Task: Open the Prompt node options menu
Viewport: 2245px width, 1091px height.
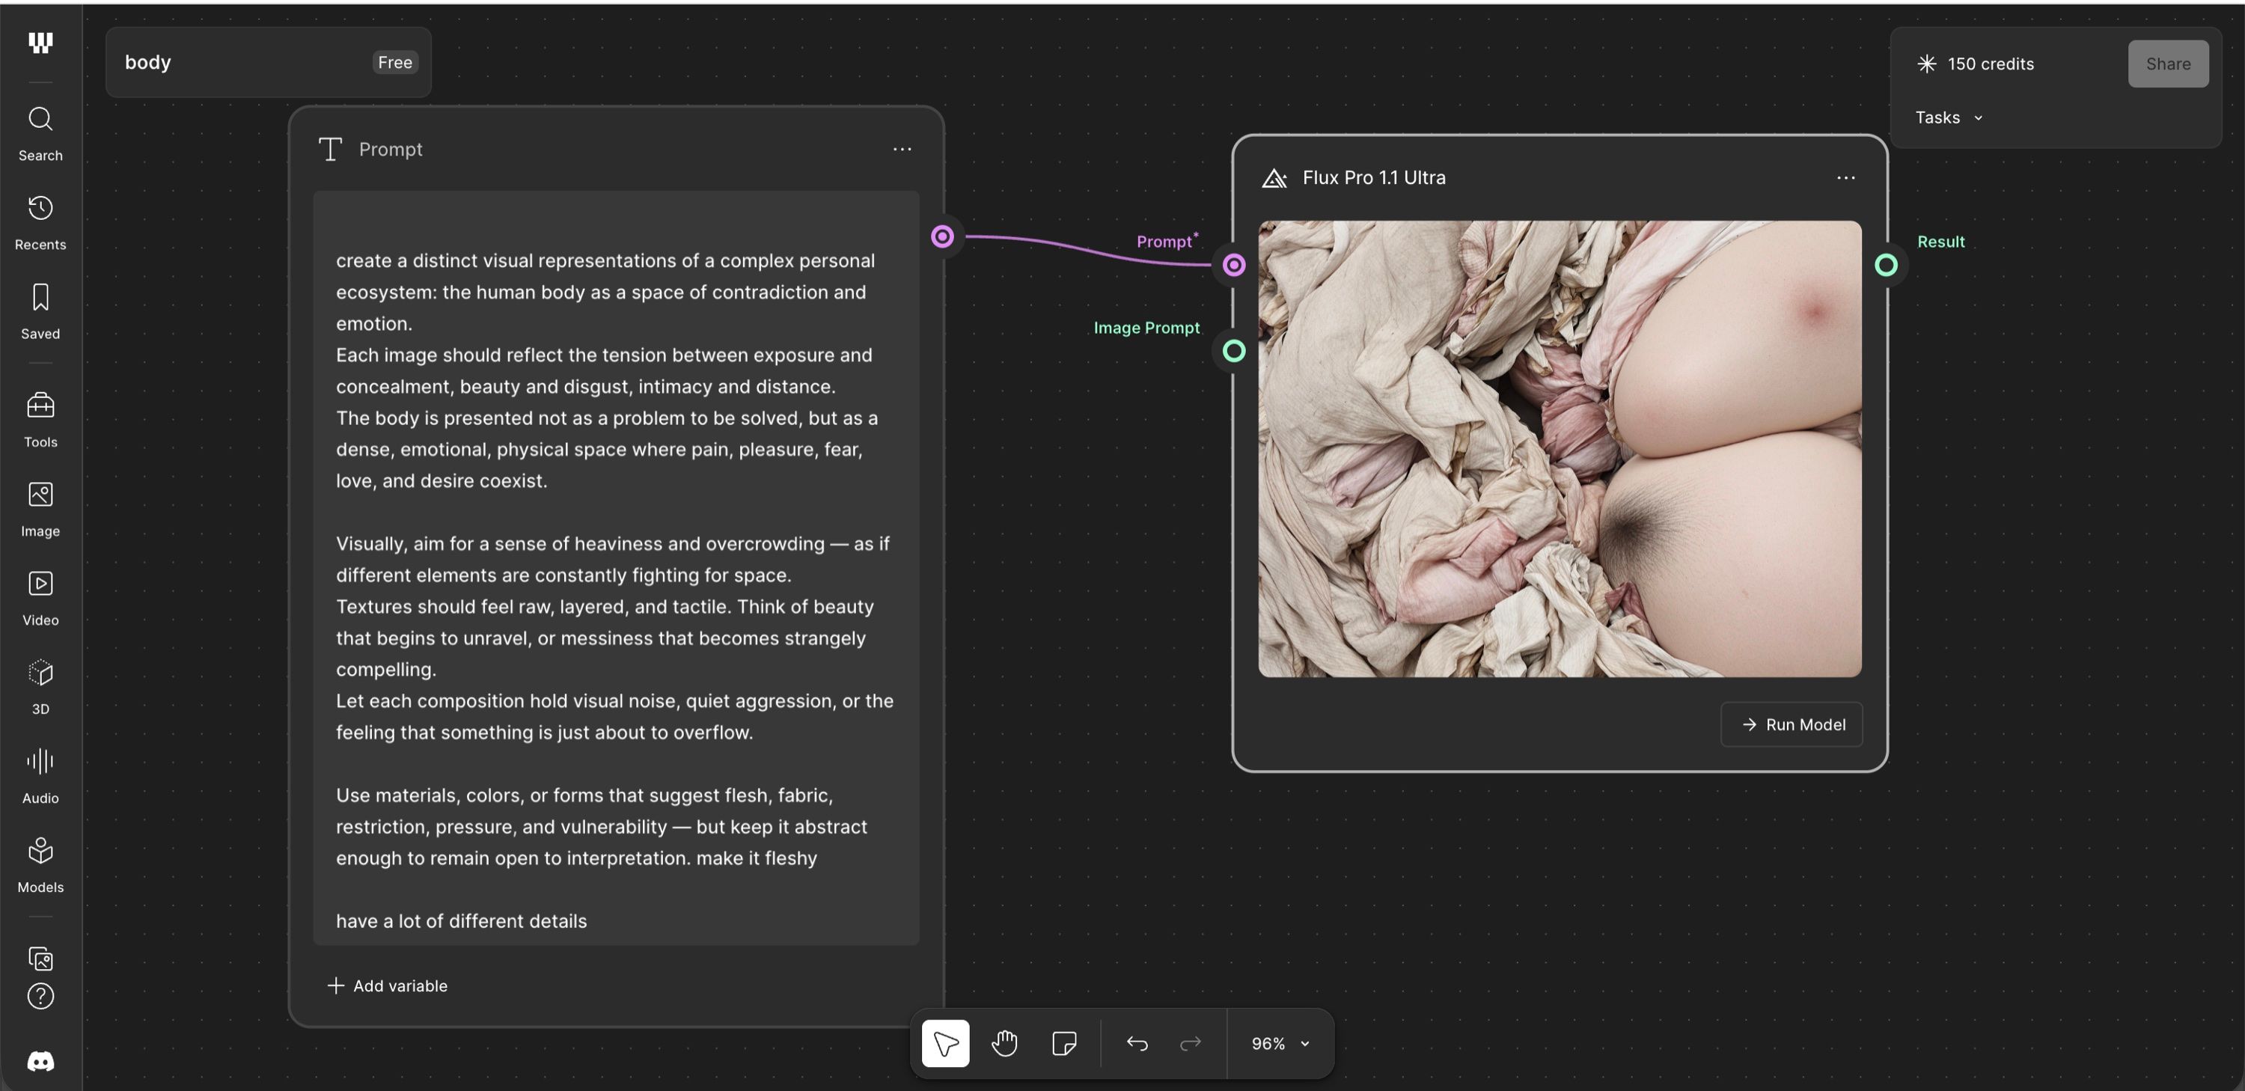Action: click(902, 149)
